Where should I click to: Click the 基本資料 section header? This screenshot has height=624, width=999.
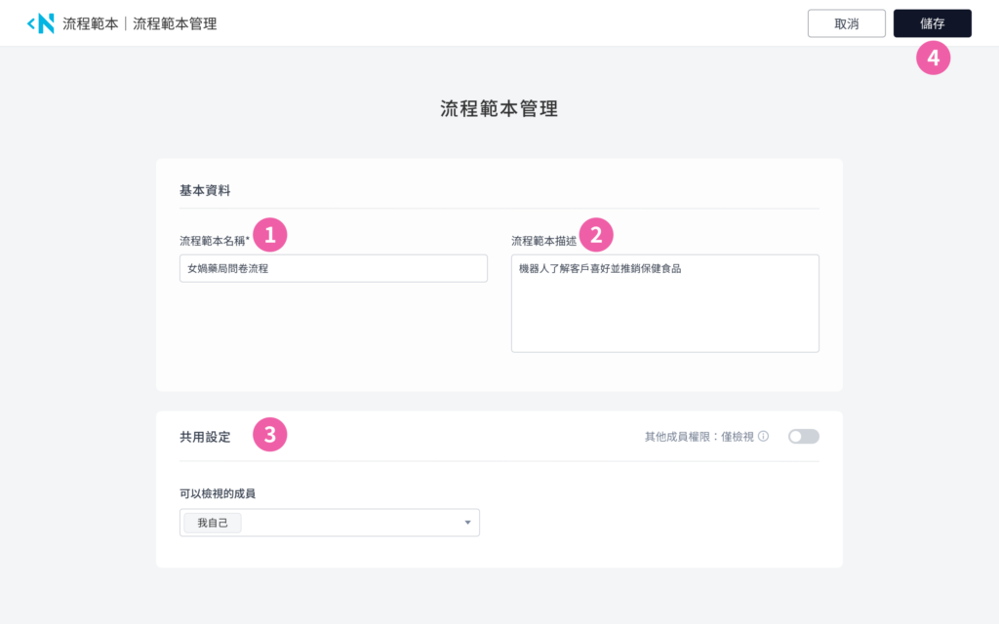205,191
